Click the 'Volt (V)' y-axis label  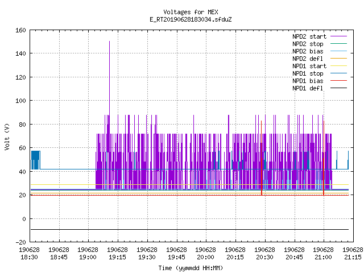click(7, 137)
